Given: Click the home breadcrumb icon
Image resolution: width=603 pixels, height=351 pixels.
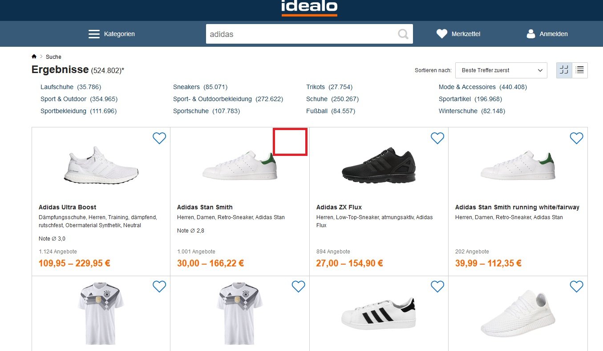Looking at the screenshot, I should pos(34,57).
